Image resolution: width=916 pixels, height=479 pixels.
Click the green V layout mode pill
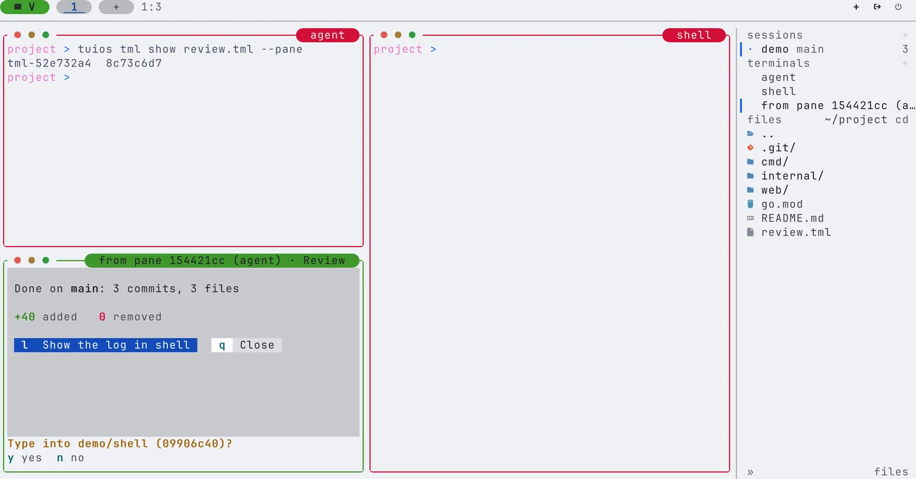(25, 7)
